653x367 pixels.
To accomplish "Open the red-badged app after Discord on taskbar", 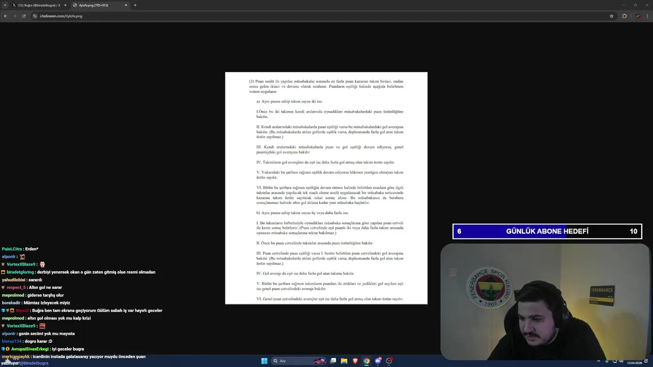I will (x=389, y=361).
